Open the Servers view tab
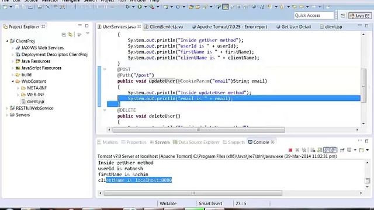Image resolution: width=374 pixels, height=210 pixels. [160, 142]
